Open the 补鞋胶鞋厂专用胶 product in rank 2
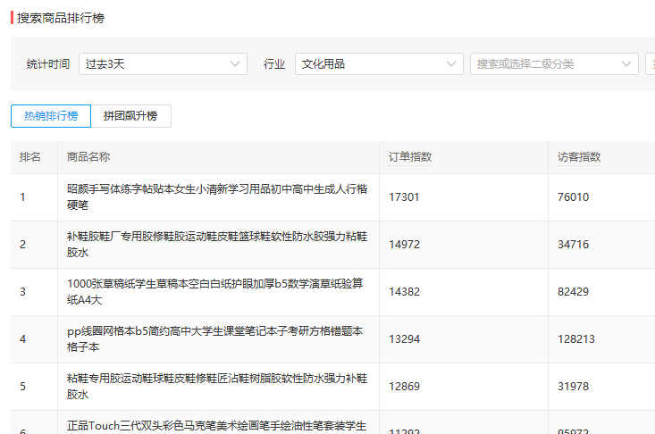Screen dimensions: 655x434 [x=217, y=244]
